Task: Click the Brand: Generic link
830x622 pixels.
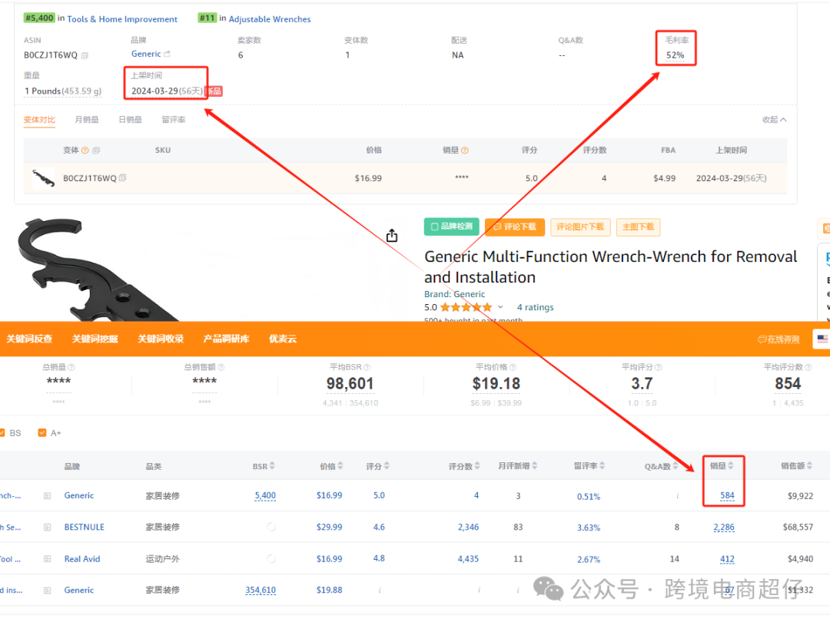Action: [455, 294]
